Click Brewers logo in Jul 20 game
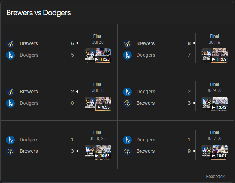Screen dimensions: 235x183 coord(10,44)
